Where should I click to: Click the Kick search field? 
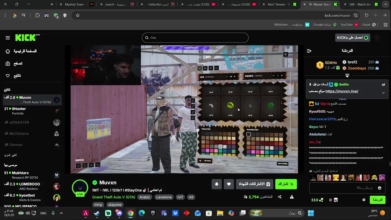(x=195, y=38)
